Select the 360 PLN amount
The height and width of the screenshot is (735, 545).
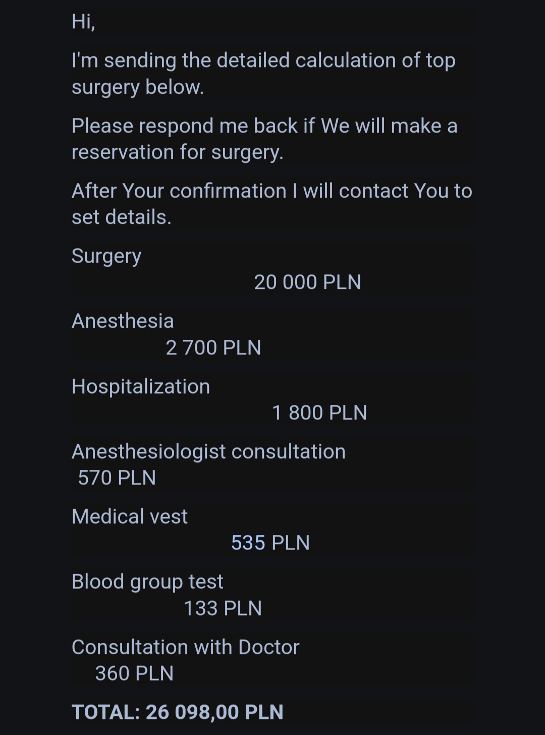[134, 673]
